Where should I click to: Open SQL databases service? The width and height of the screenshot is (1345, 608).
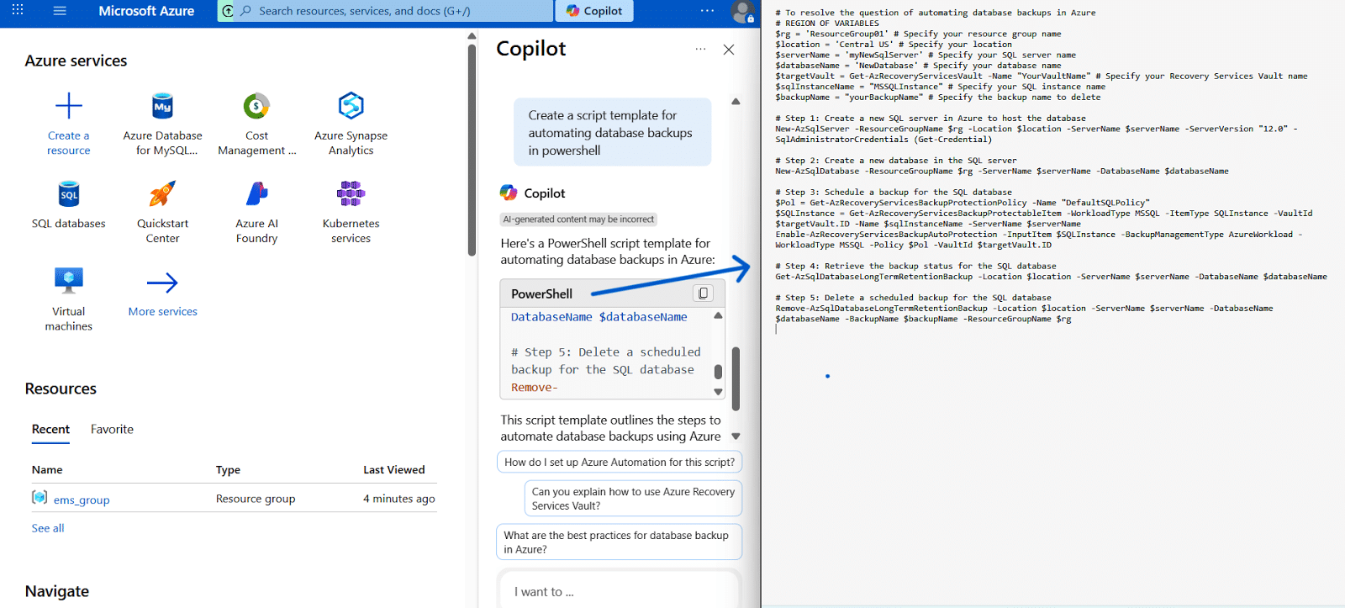(69, 204)
